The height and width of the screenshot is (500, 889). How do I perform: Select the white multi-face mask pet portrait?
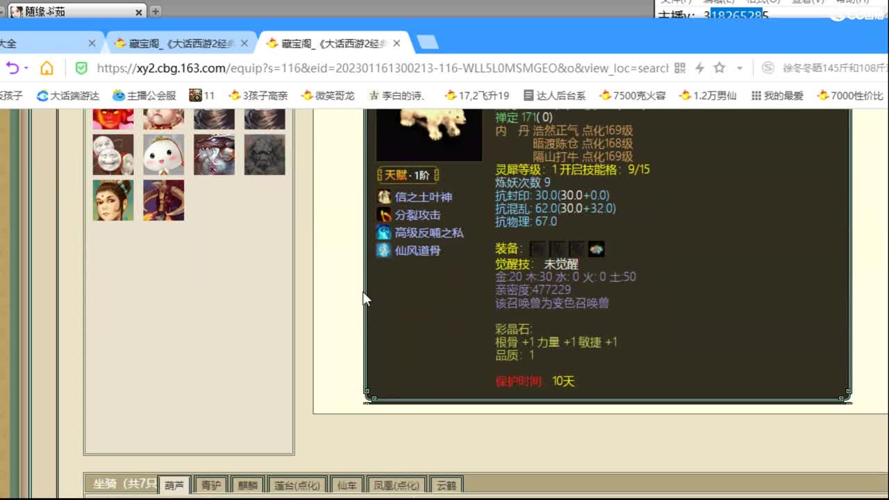(113, 154)
